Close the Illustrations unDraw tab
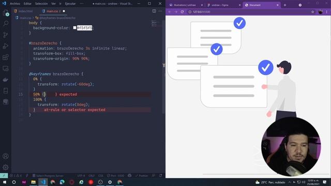The width and height of the screenshot is (331, 186). pos(202,5)
